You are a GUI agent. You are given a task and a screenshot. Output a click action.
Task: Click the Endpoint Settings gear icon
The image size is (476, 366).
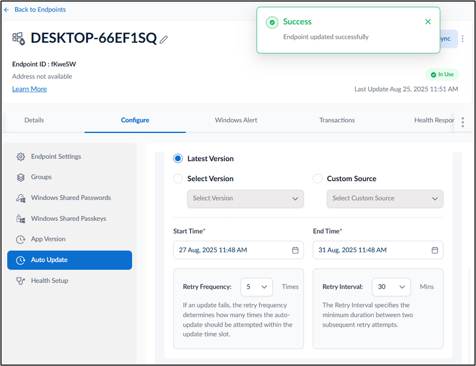(21, 157)
